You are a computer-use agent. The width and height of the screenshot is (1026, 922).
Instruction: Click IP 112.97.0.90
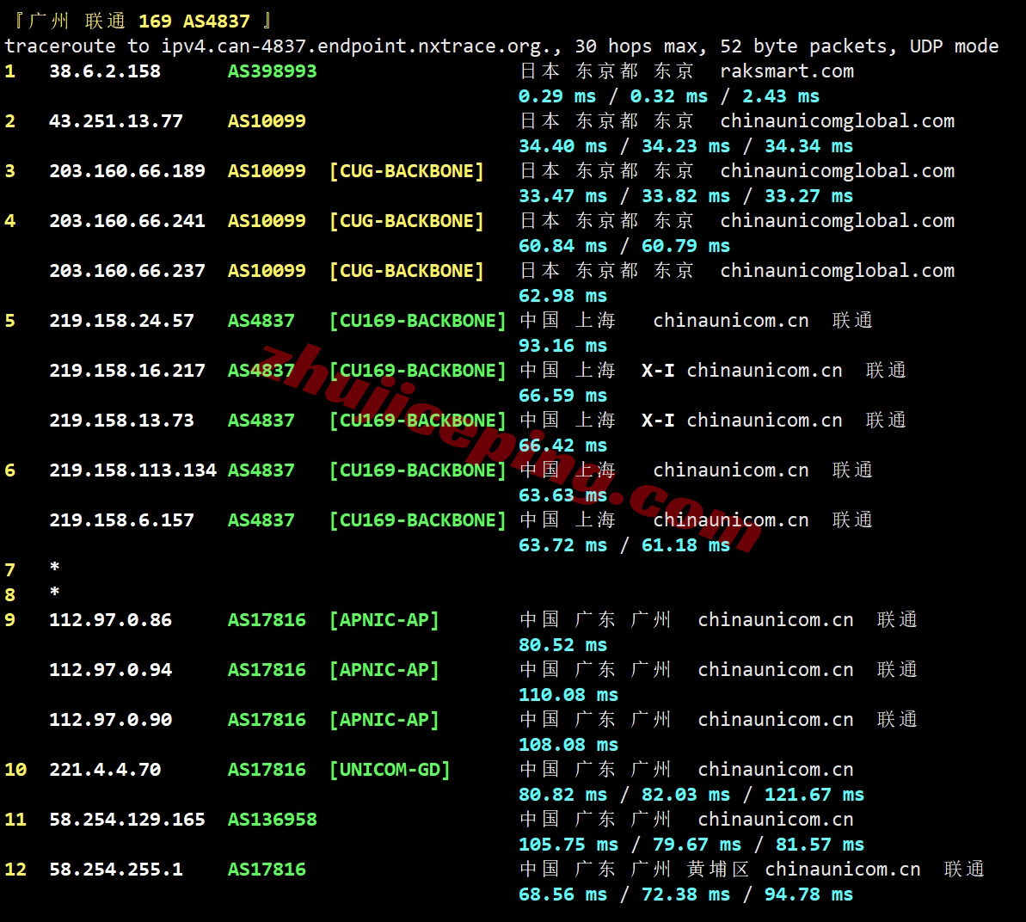111,720
